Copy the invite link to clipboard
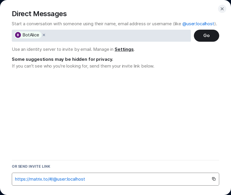 point(214,179)
